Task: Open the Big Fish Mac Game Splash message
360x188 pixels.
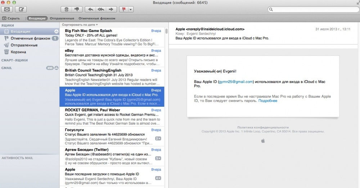Action: [x=112, y=37]
